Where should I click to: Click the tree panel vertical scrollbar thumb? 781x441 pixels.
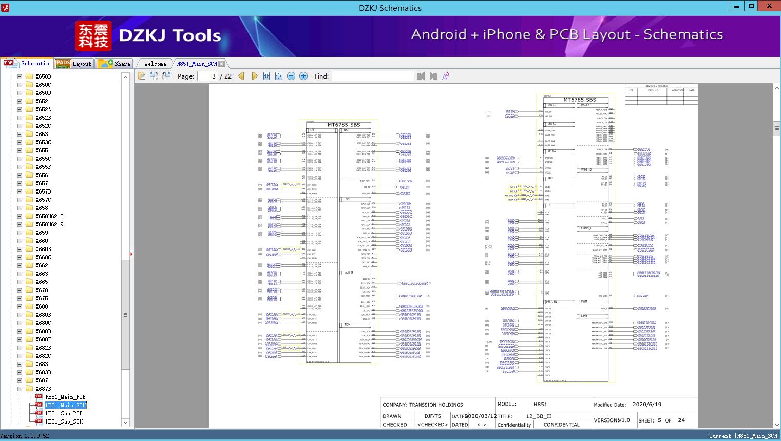pyautogui.click(x=125, y=314)
